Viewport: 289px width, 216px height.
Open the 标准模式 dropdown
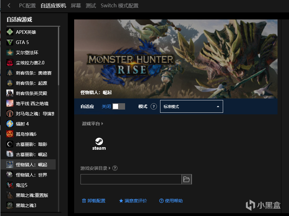pos(192,106)
